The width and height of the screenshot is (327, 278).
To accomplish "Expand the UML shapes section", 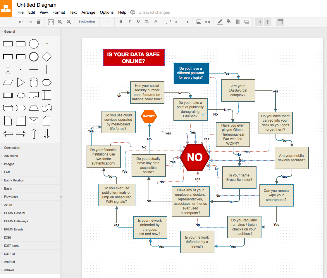I will 7,172.
